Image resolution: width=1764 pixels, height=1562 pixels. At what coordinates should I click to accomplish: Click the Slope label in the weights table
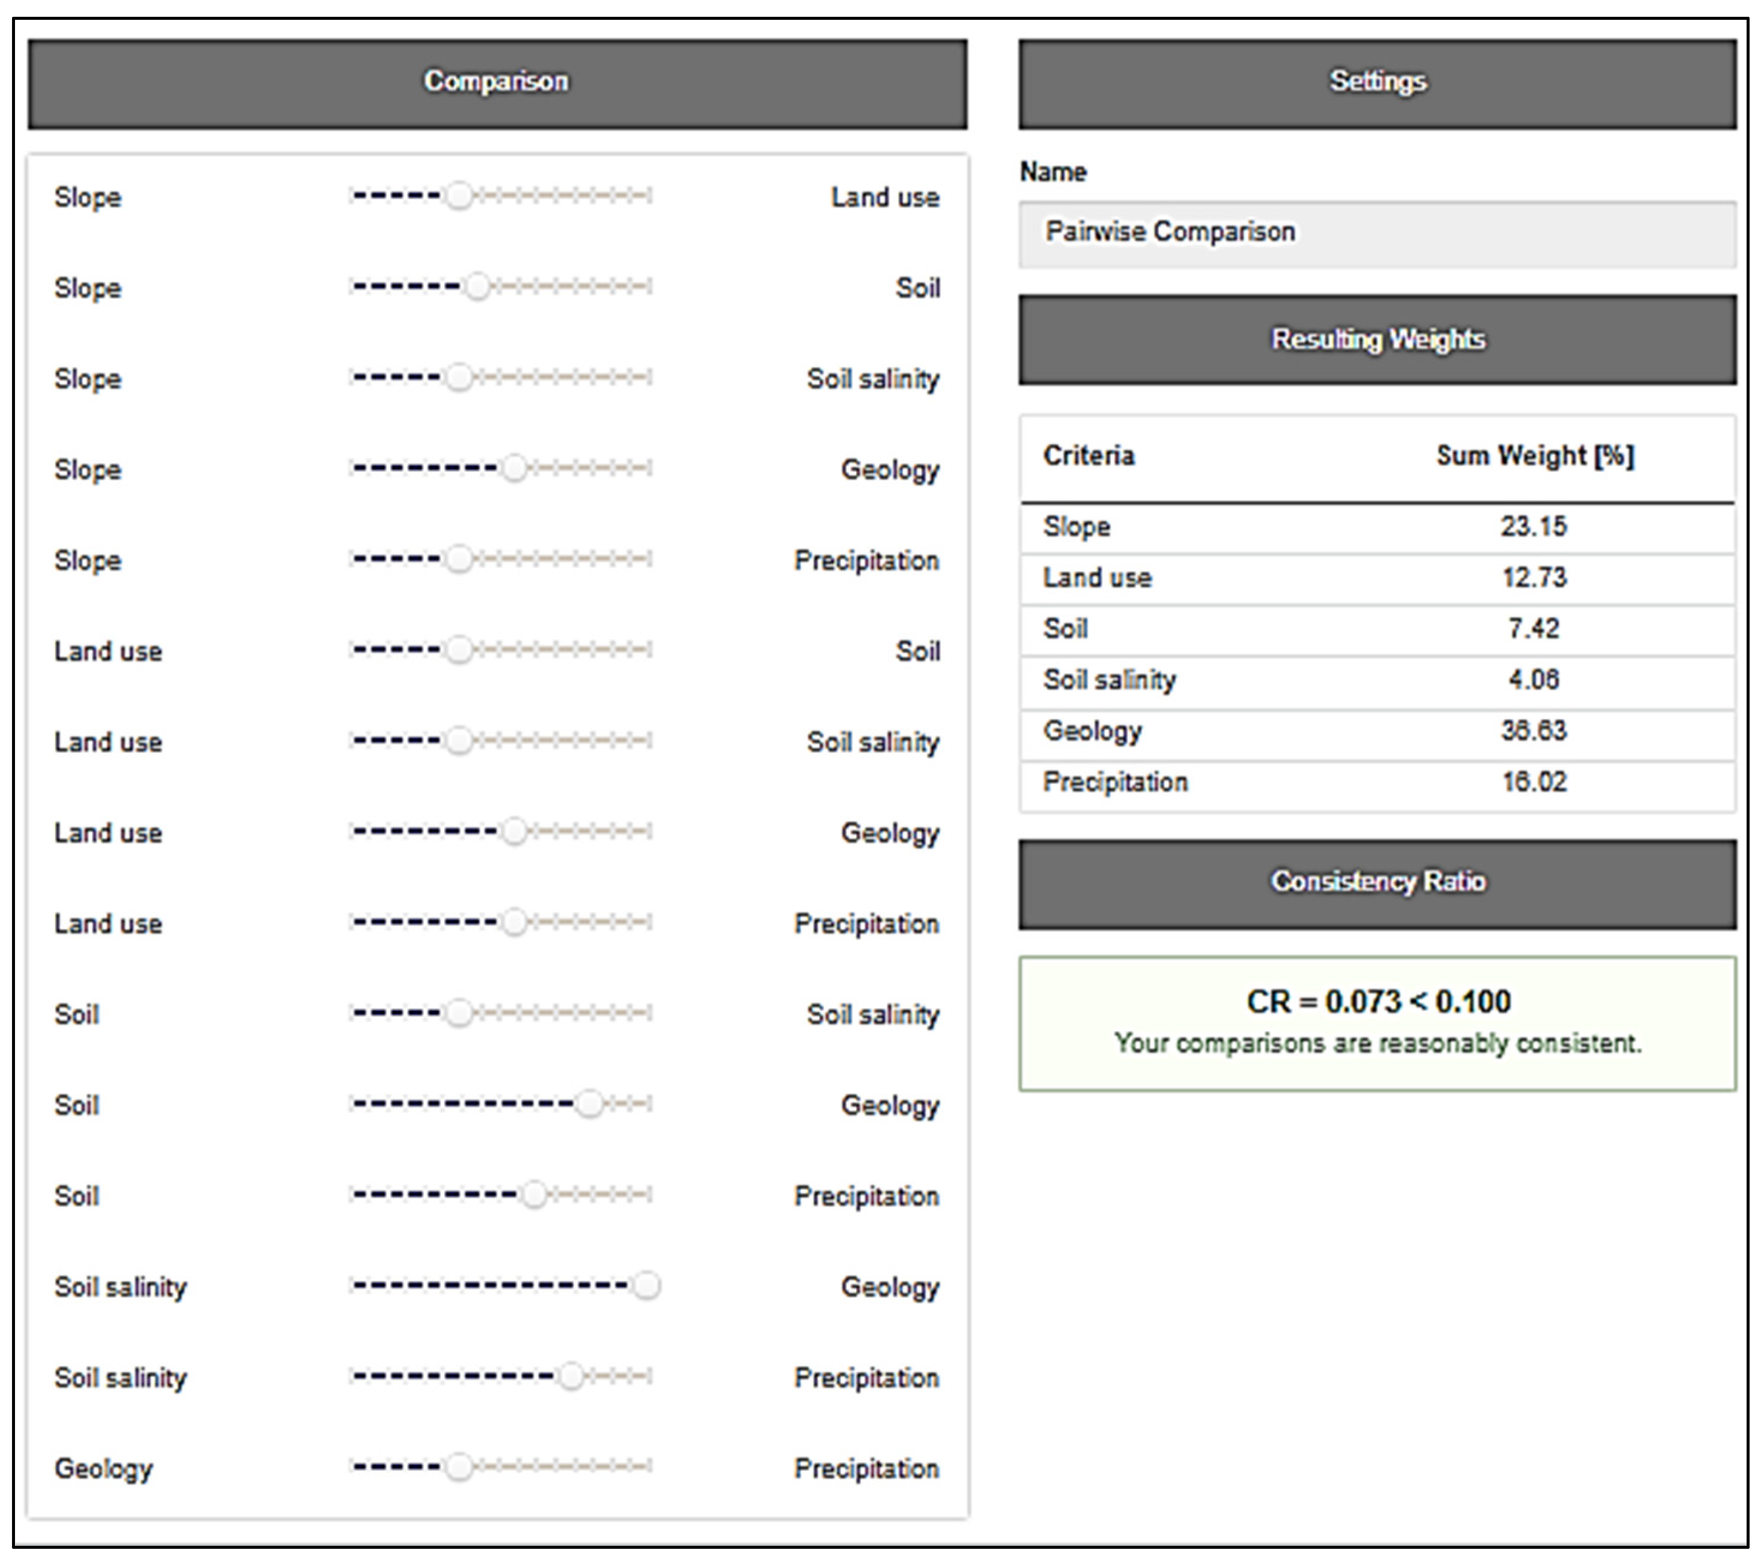click(x=1076, y=527)
